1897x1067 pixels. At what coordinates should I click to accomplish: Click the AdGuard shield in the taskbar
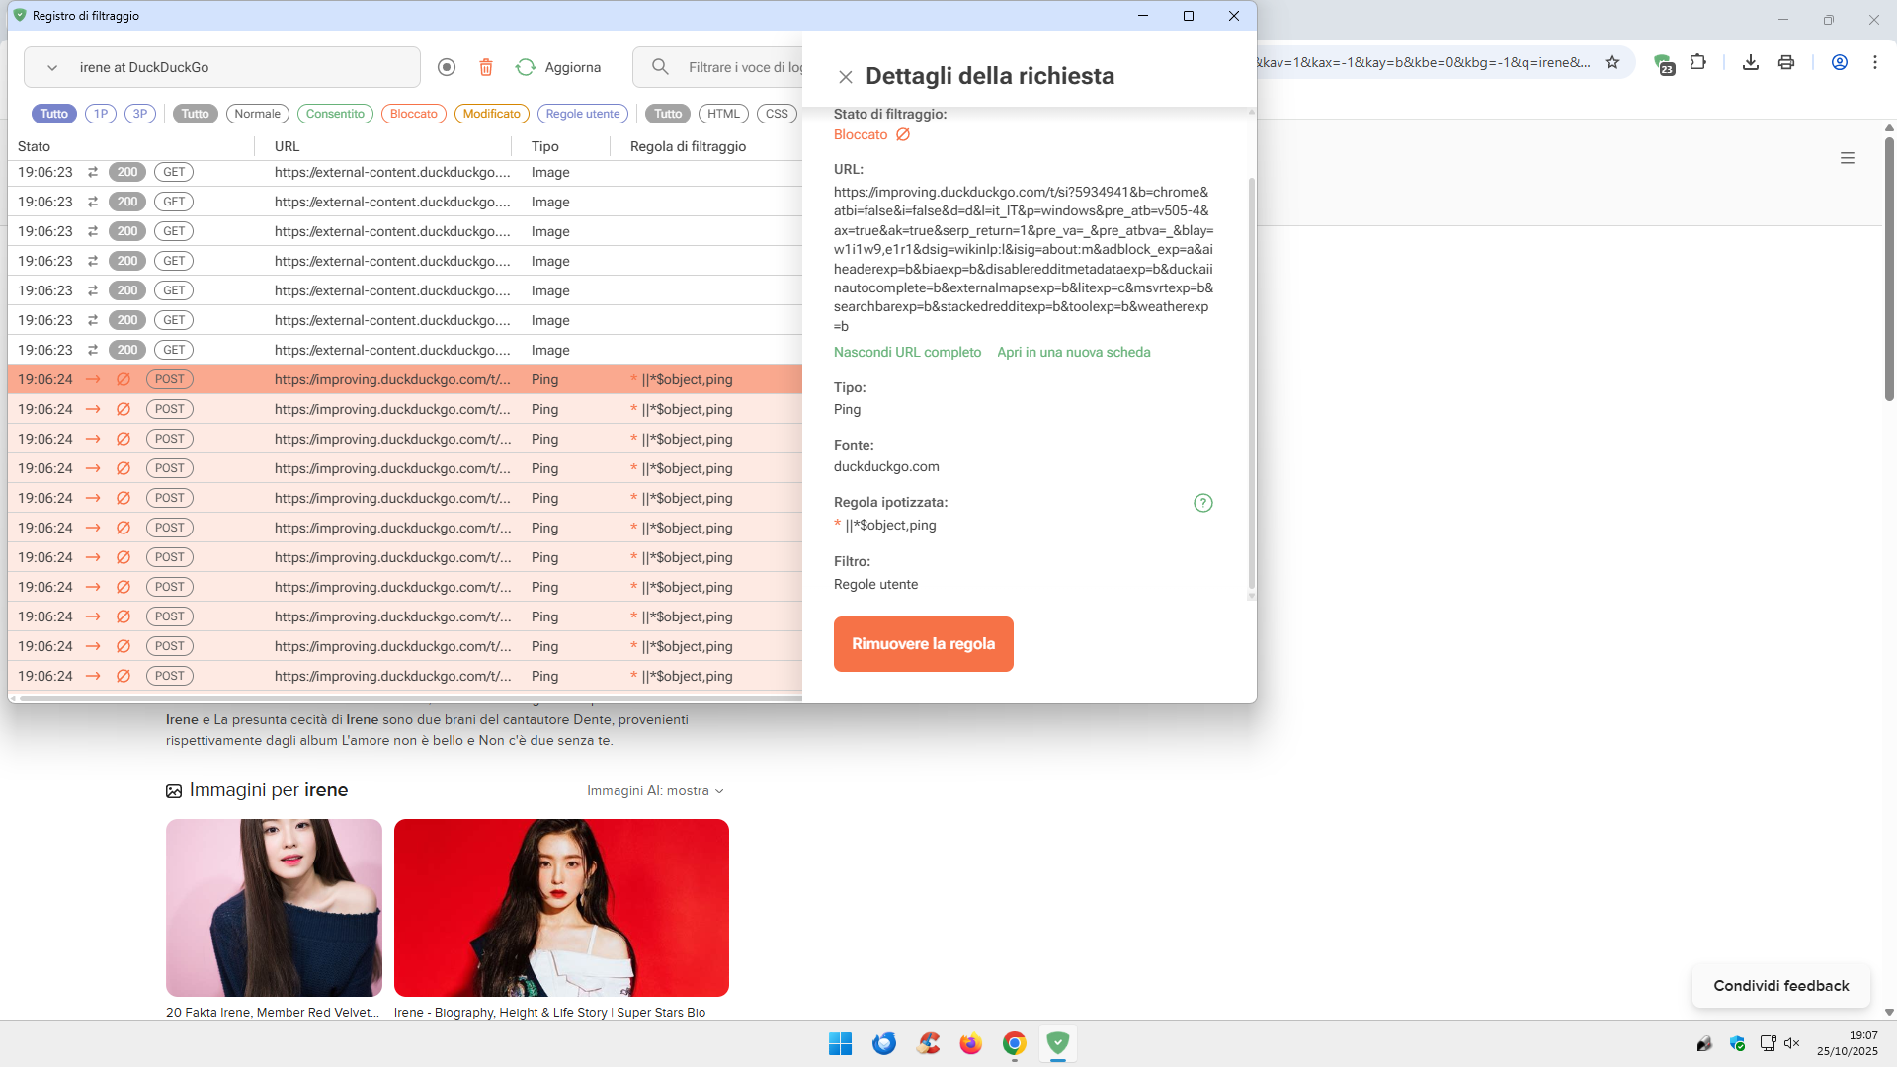pyautogui.click(x=1057, y=1043)
